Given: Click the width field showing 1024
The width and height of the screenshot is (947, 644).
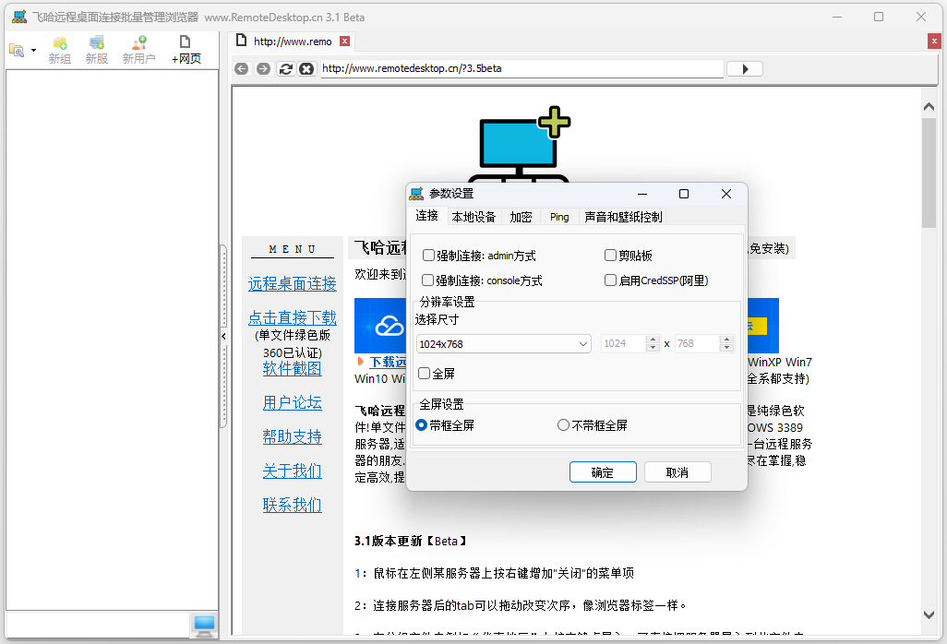Looking at the screenshot, I should coord(624,343).
